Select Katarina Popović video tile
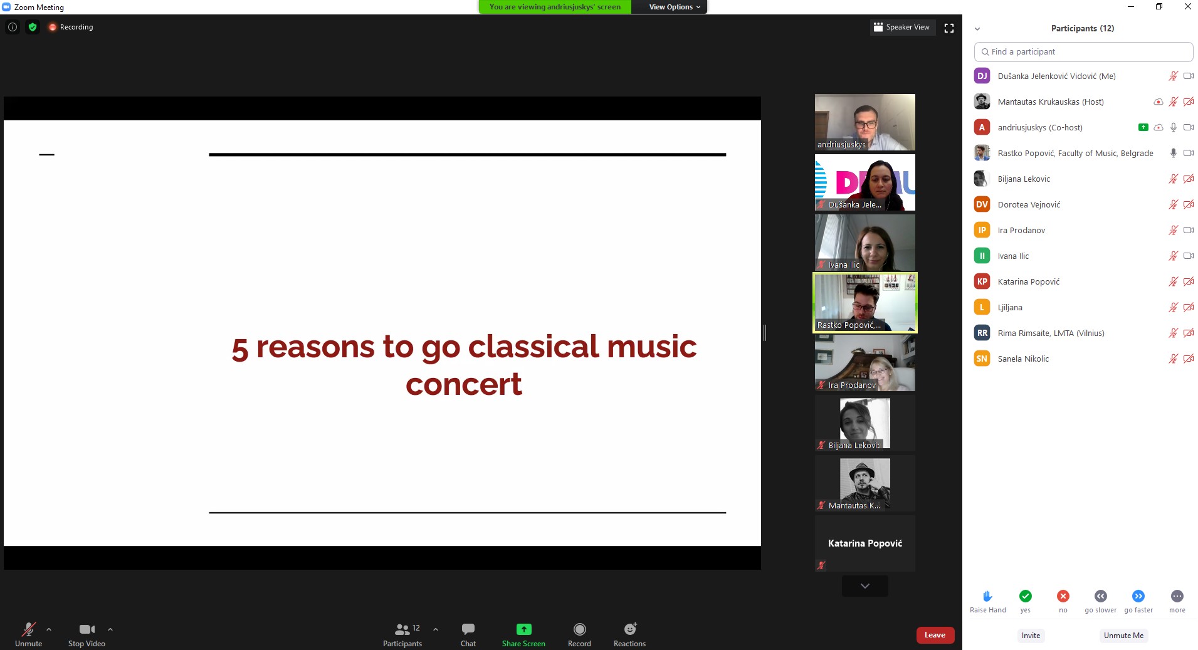This screenshot has width=1198, height=650. point(864,543)
